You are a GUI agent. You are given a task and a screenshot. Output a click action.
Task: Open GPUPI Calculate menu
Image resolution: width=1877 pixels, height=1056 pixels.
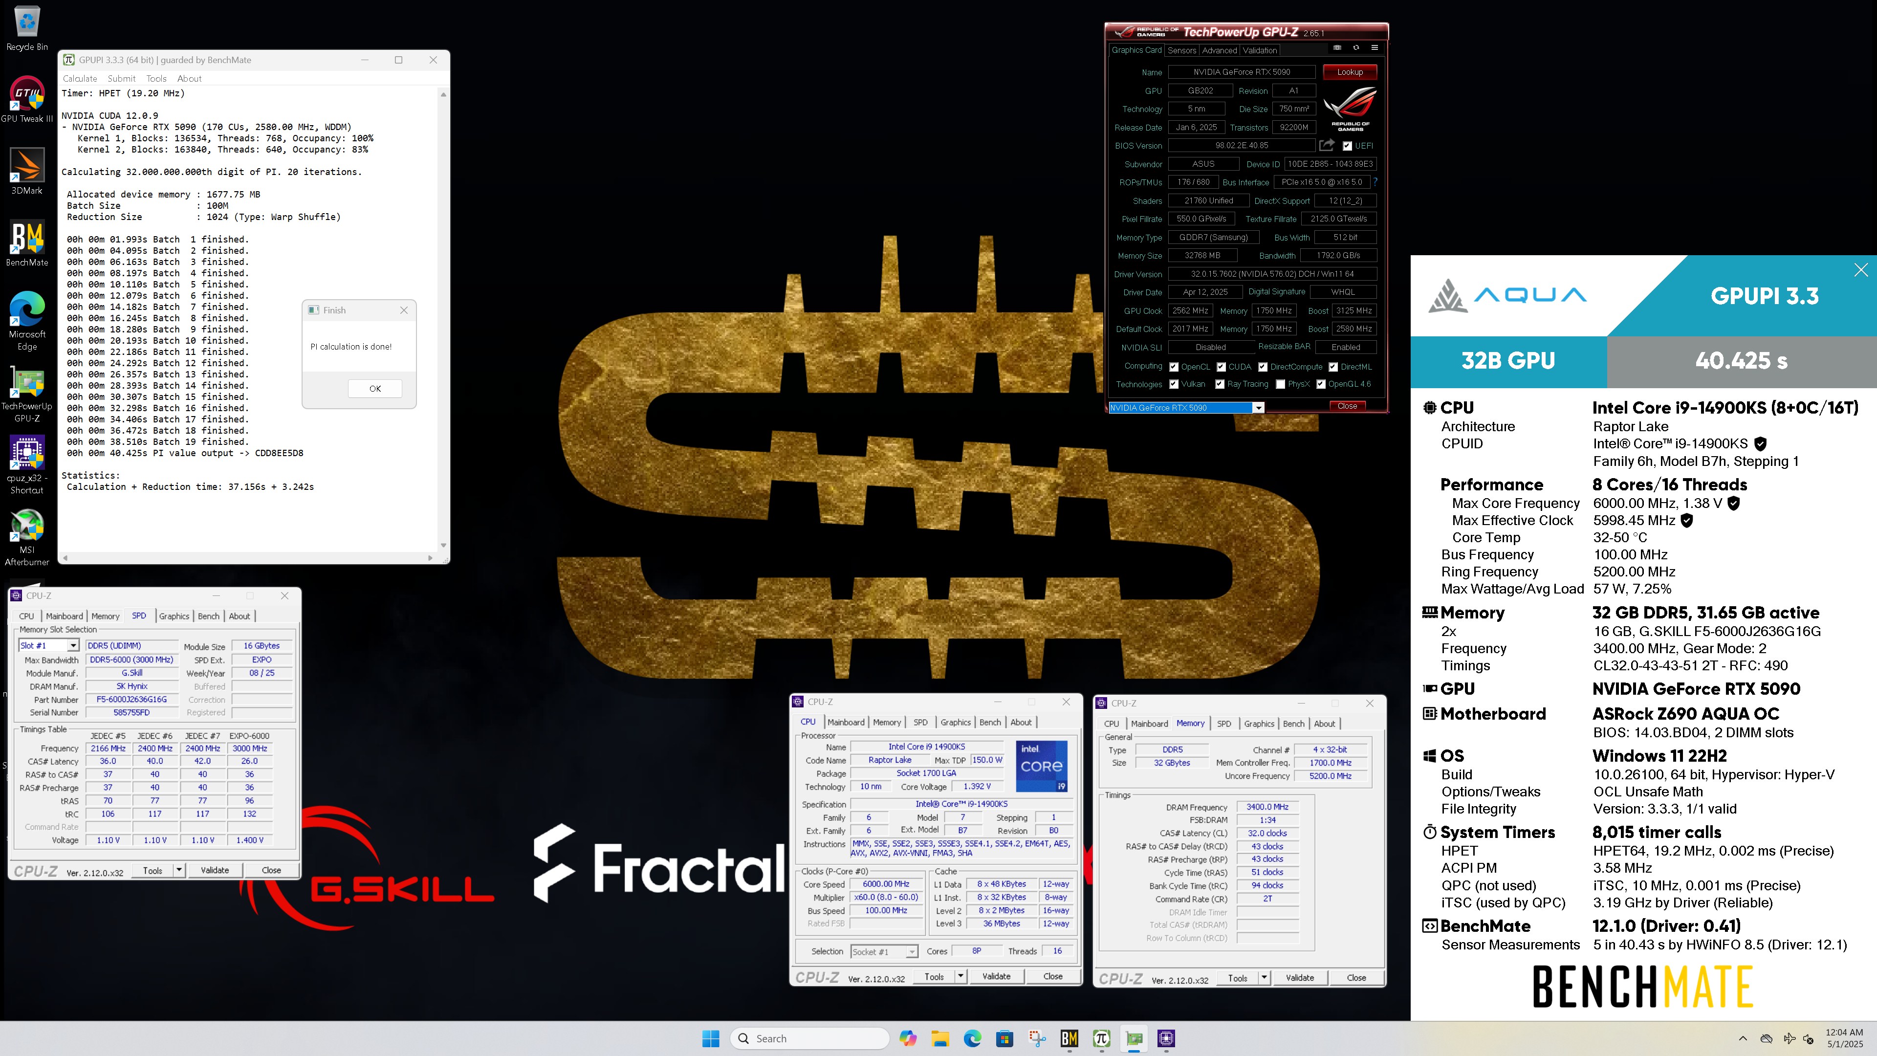click(79, 78)
